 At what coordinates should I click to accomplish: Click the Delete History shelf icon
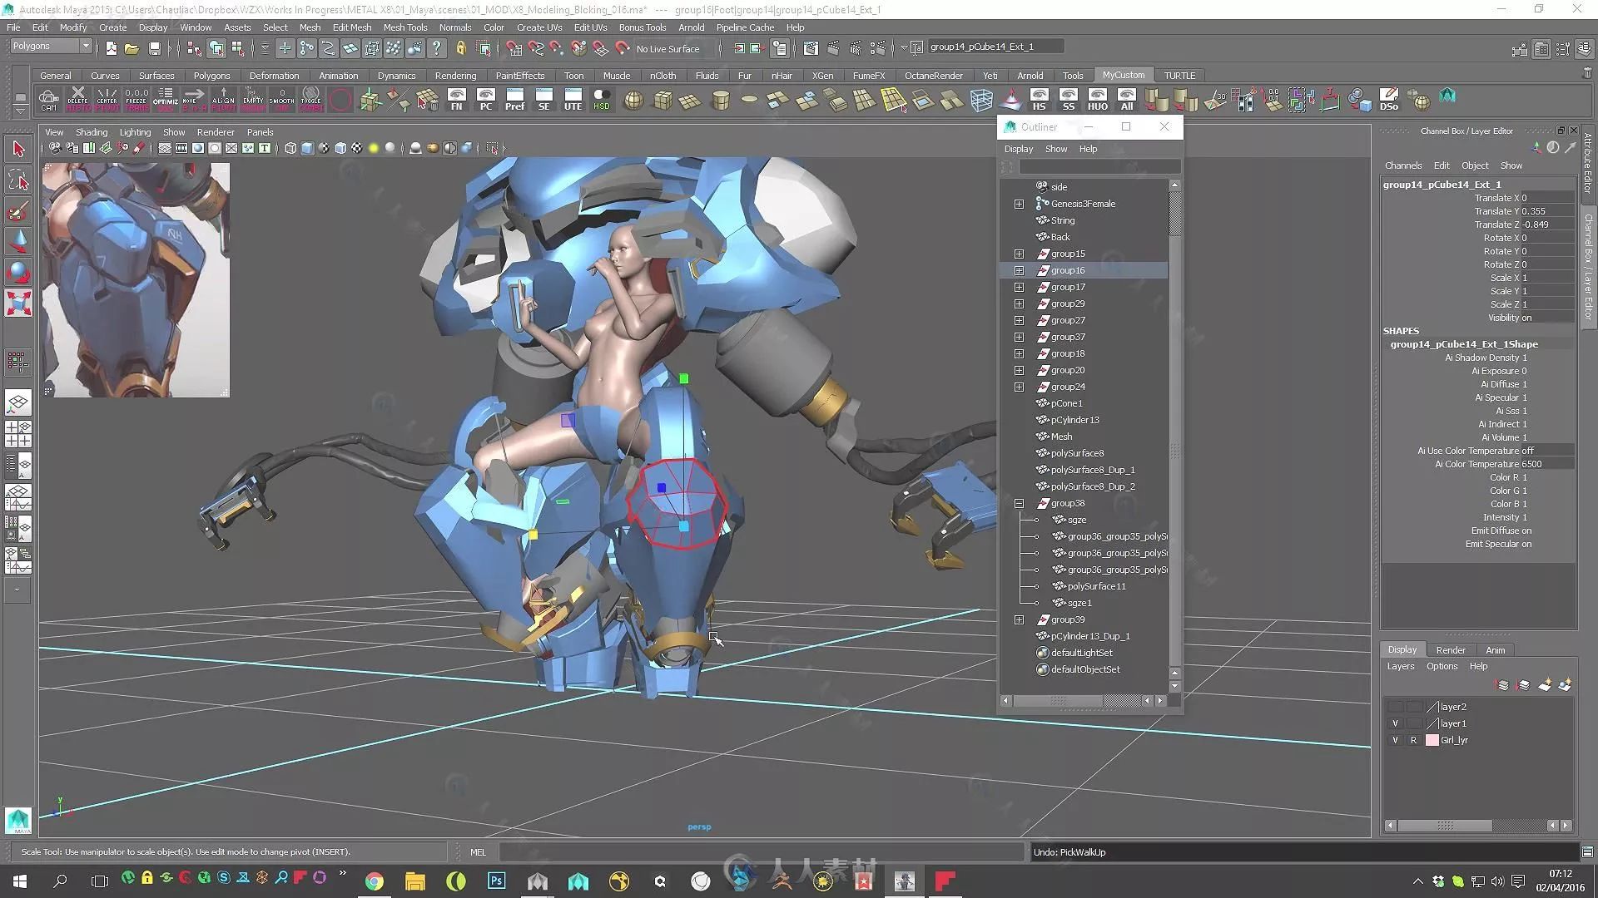(77, 100)
